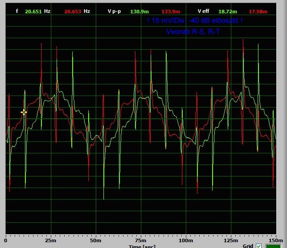Select the yellow cursor marker on the waveform
Screen dimensions: 287x248
24,112
